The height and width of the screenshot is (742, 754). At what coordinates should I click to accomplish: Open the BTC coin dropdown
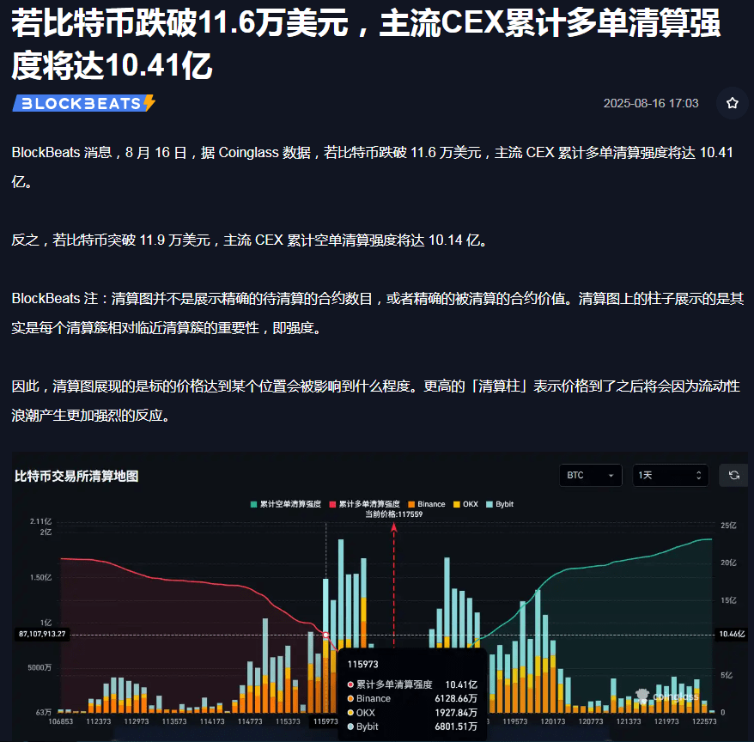(591, 475)
